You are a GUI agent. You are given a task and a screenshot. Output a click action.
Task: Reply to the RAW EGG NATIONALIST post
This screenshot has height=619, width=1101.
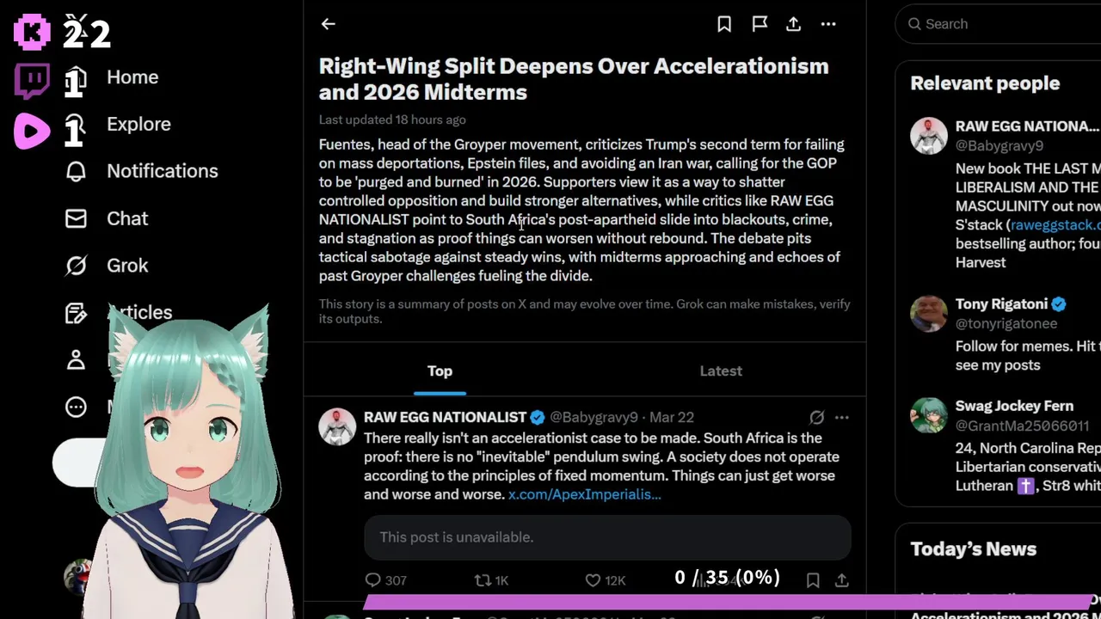[x=373, y=580]
